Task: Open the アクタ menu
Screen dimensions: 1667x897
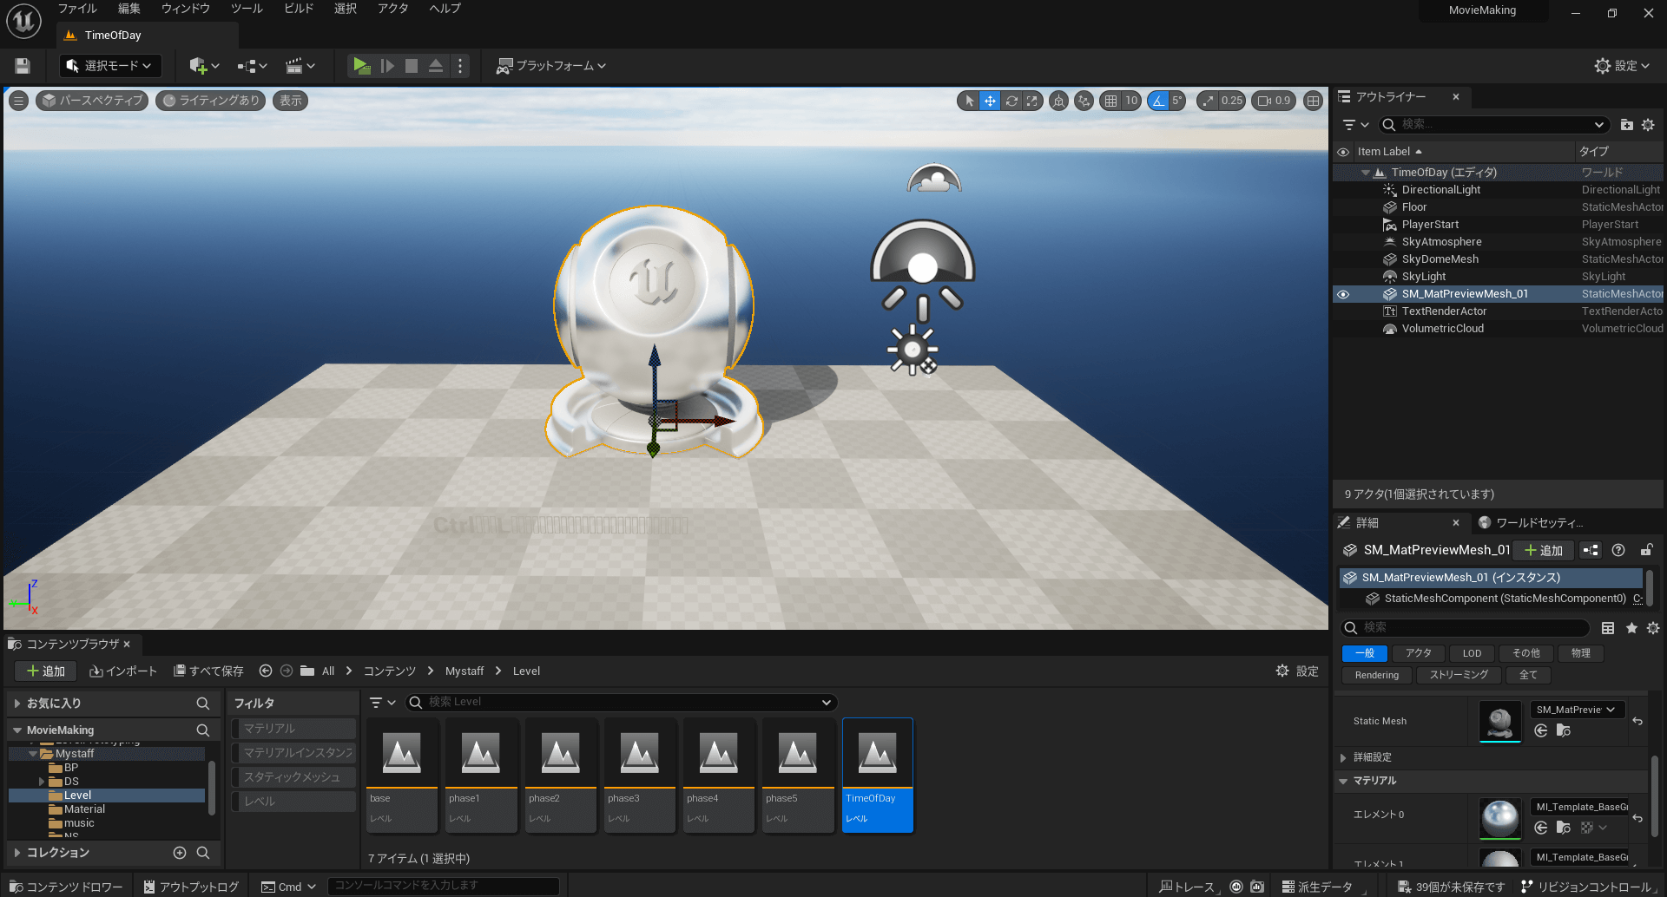Action: point(392,9)
